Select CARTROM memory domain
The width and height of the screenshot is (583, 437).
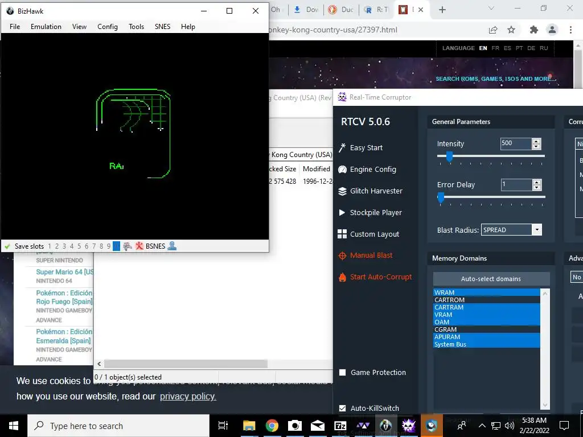tap(486, 300)
